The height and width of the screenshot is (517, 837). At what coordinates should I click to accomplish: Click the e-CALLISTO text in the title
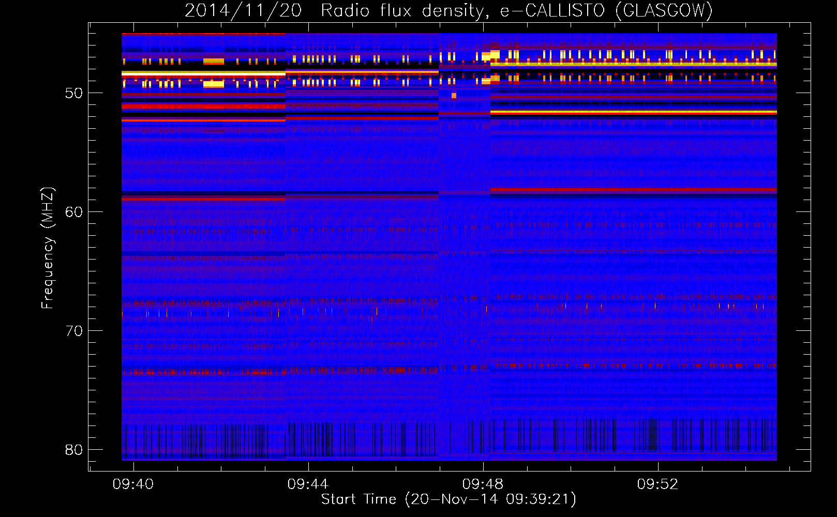(552, 10)
